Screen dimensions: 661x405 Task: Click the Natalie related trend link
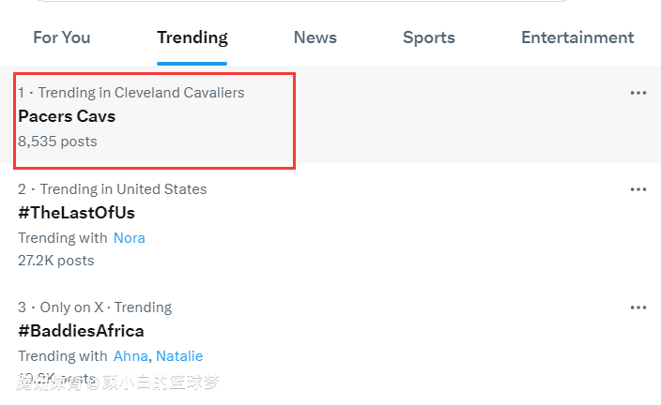pyautogui.click(x=179, y=356)
